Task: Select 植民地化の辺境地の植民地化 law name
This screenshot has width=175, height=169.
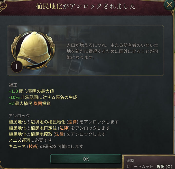Action: (x=37, y=122)
